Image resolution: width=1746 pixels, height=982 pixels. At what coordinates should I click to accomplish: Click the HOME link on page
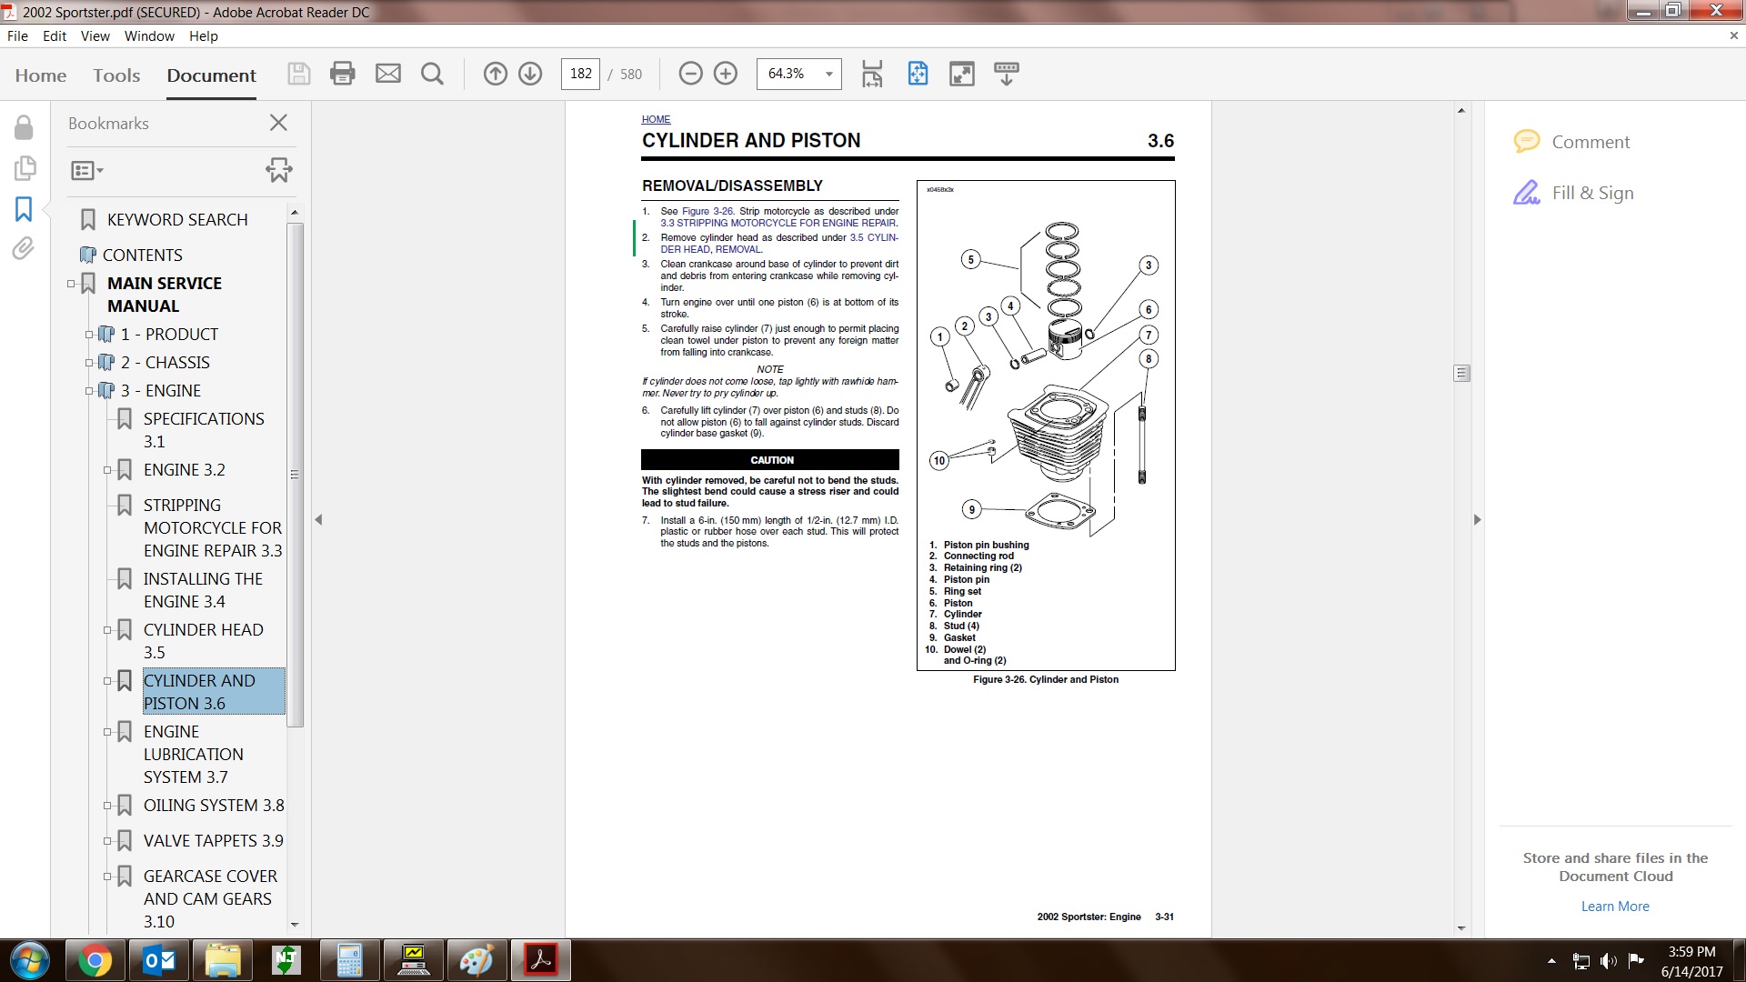[x=656, y=119]
